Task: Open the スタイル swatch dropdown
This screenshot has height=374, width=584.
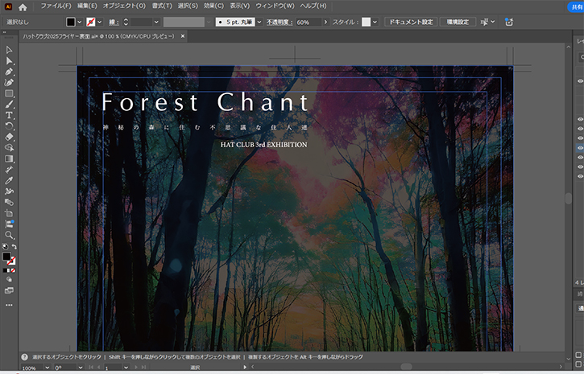Action: (375, 22)
